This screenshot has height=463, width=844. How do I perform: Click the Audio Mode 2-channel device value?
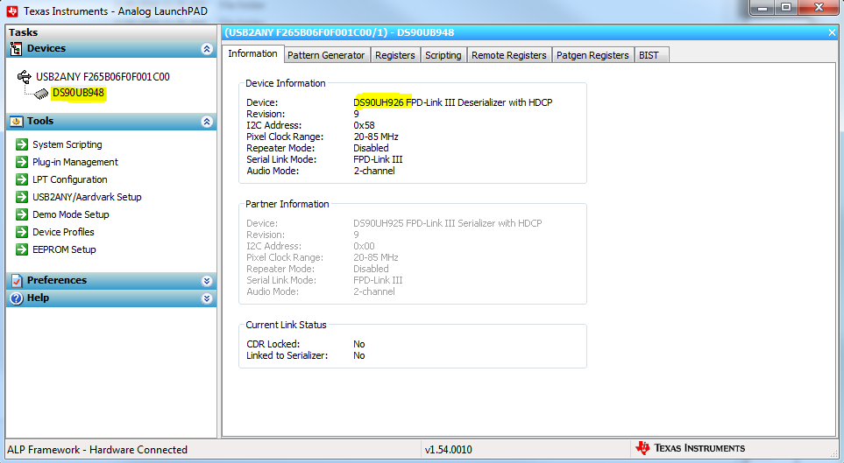[374, 171]
